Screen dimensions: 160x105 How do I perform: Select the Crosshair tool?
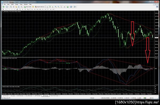[x=6, y=9]
